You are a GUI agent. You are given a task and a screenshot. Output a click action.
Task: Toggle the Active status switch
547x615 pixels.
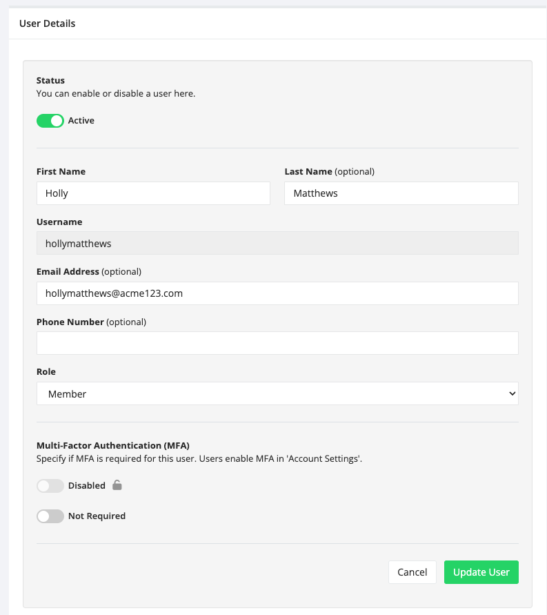coord(50,121)
